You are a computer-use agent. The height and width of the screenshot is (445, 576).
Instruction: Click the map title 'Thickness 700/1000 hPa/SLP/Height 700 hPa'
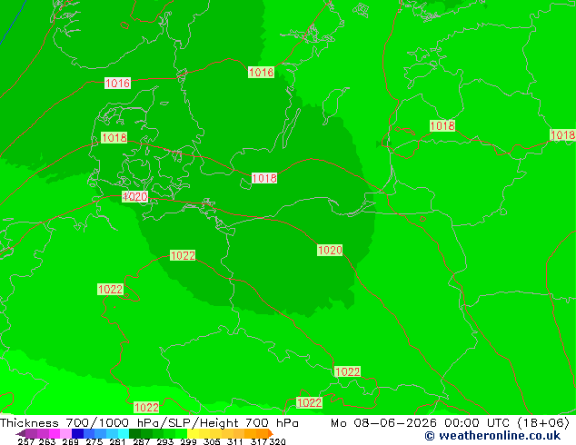149,423
